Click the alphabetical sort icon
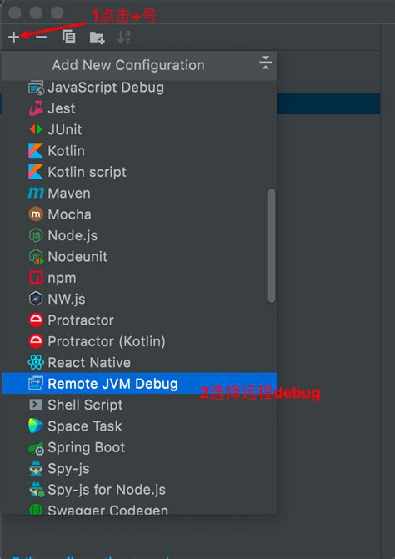The height and width of the screenshot is (559, 395). [124, 37]
